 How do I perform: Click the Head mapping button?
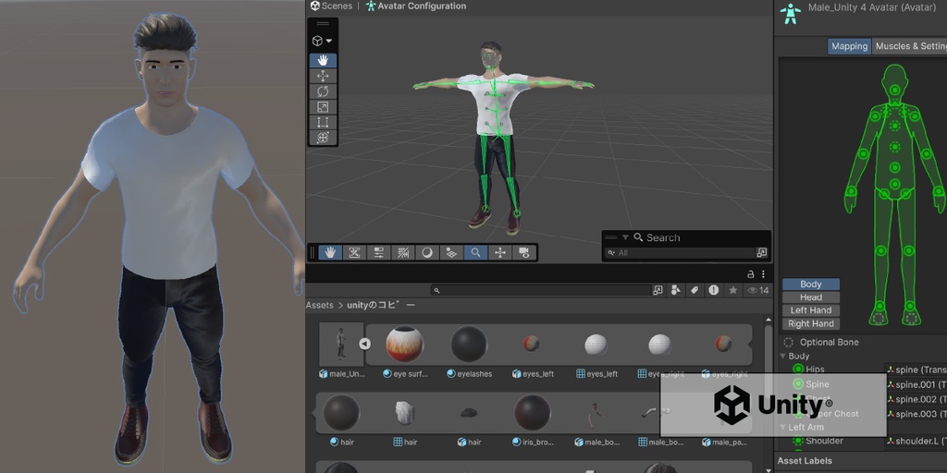point(810,297)
